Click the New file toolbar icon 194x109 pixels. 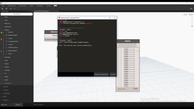(x=2, y=8)
